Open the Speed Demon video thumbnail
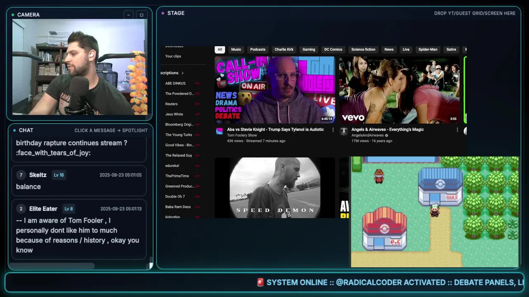Viewport: 529px width, 297px height. (275, 188)
